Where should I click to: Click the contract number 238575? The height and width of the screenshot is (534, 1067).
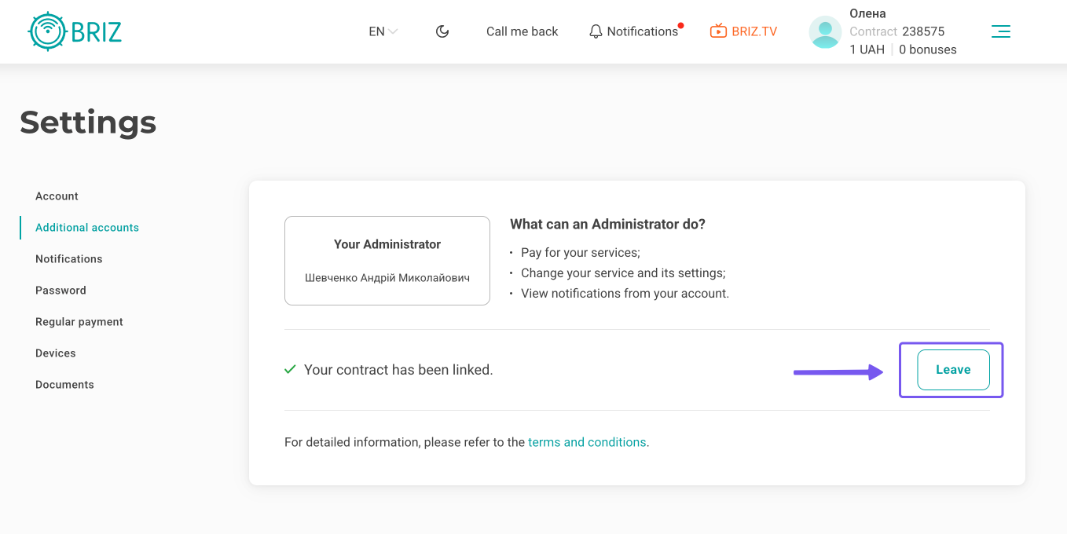[923, 31]
